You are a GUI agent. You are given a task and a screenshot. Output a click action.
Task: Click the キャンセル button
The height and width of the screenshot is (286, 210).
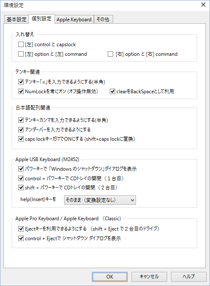[149, 277]
